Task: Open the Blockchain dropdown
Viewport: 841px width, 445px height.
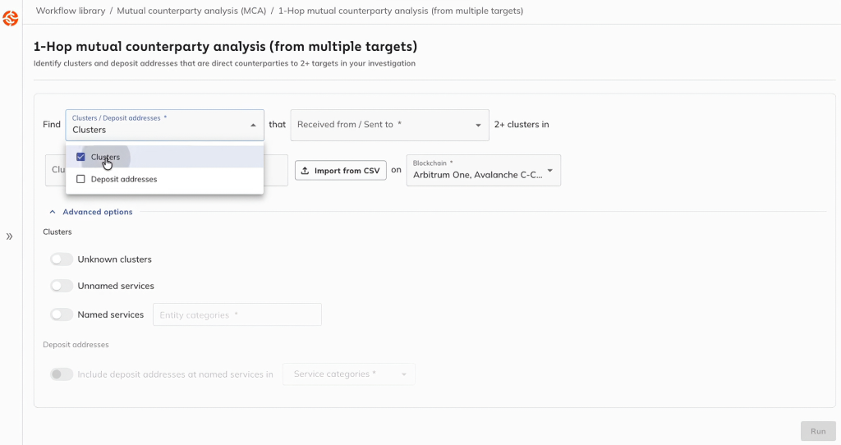Action: [x=483, y=171]
